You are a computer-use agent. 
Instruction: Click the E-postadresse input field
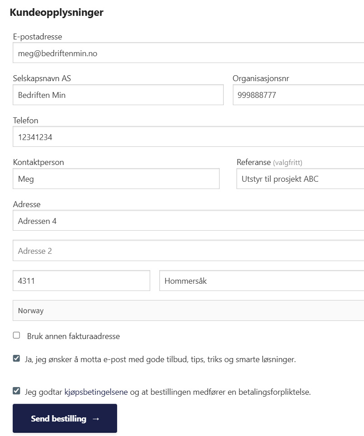[x=188, y=53]
